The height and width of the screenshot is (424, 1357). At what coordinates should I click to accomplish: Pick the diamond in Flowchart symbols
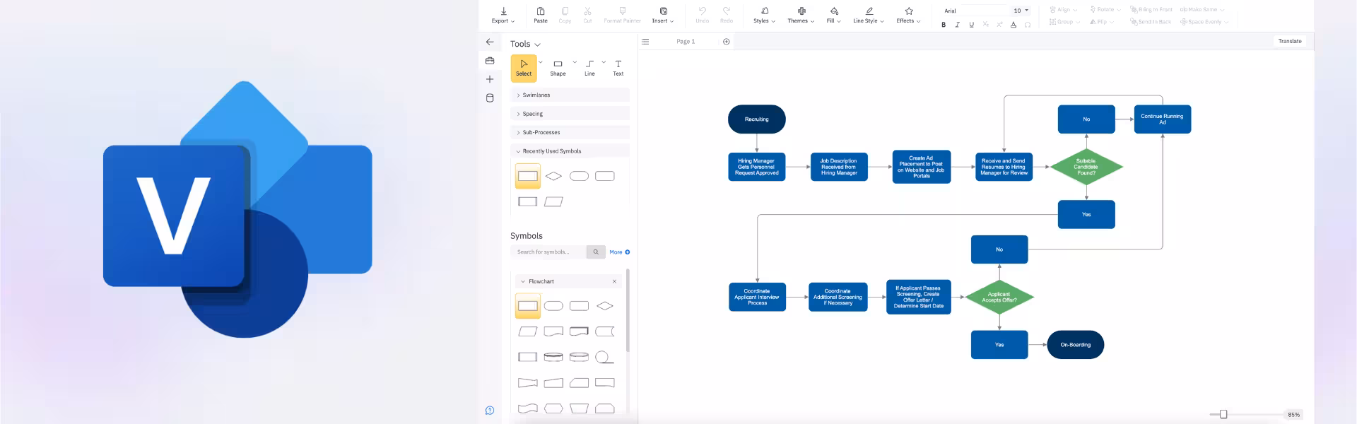605,306
